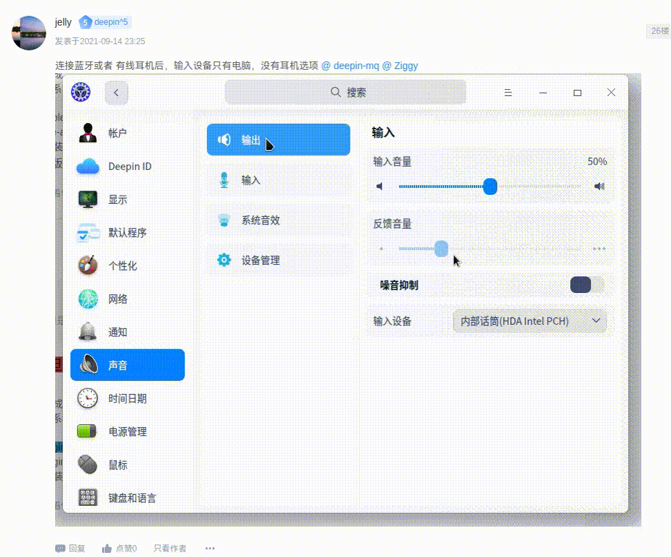Switch to the 输出 output tab
Image resolution: width=671 pixels, height=557 pixels.
tap(279, 140)
